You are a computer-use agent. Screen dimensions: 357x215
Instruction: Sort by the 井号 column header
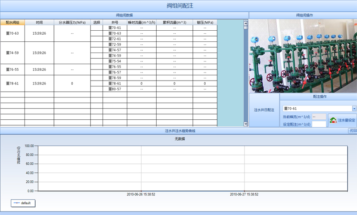point(115,22)
